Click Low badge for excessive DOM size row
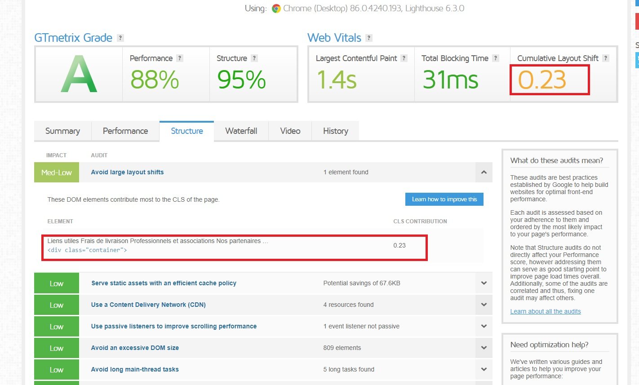This screenshot has height=385, width=639. [x=57, y=348]
